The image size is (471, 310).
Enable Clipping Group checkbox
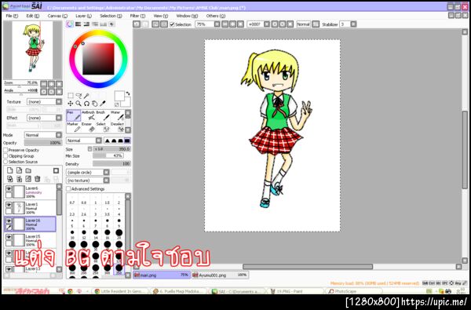click(5, 156)
